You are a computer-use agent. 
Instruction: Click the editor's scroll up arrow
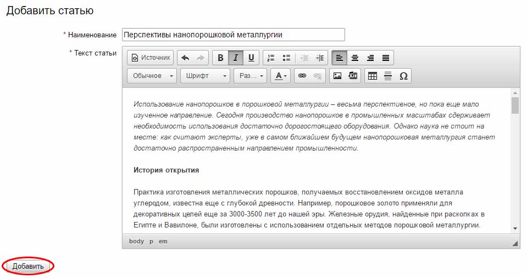tap(515, 92)
